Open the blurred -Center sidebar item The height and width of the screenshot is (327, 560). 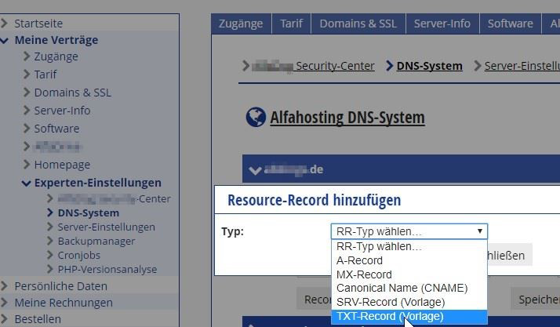point(114,199)
